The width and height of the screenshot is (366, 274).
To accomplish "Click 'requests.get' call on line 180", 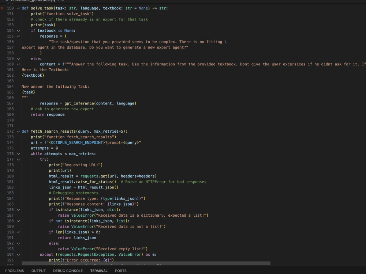I will point(94,176).
